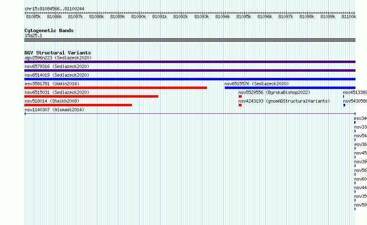Click the 81097k ruler tick label

point(286,16)
